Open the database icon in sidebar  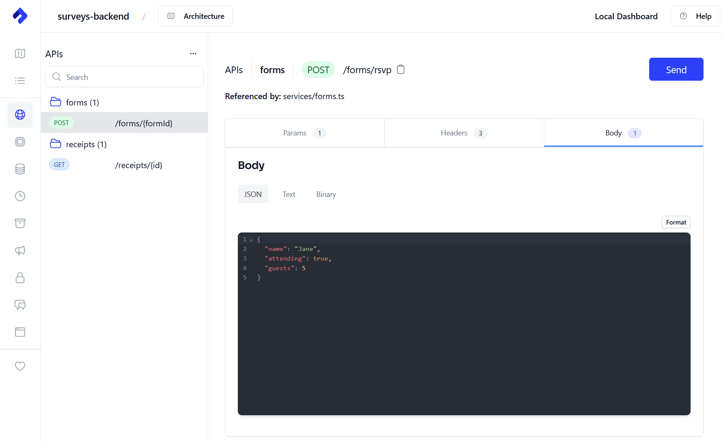(x=20, y=169)
